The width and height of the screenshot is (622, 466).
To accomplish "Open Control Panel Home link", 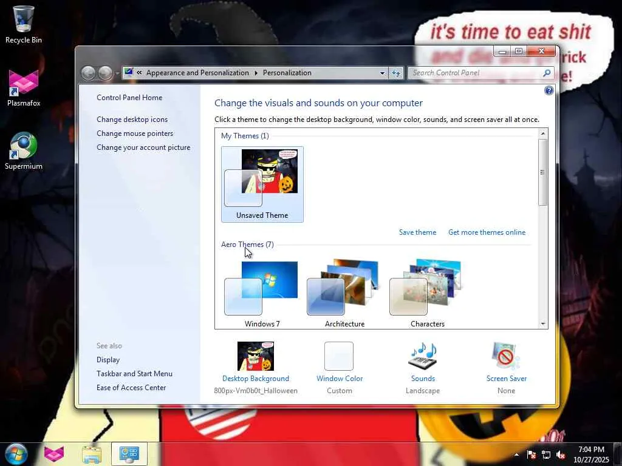I will [x=129, y=98].
